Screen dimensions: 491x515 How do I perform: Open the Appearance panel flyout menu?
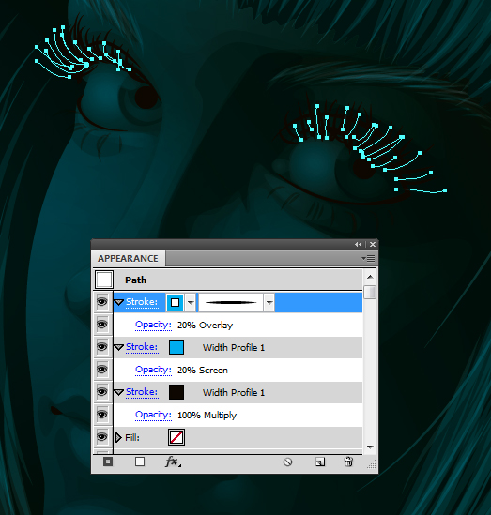pos(368,259)
